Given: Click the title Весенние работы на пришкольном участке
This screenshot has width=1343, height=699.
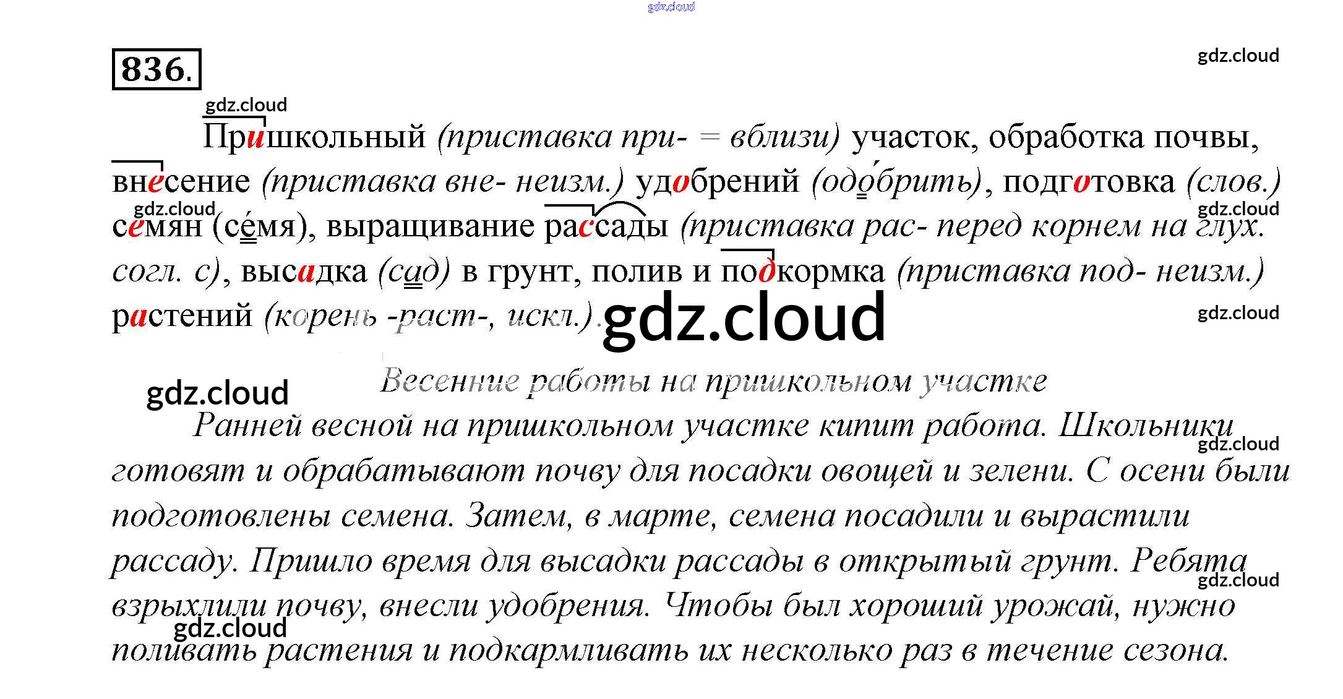Looking at the screenshot, I should [x=713, y=381].
